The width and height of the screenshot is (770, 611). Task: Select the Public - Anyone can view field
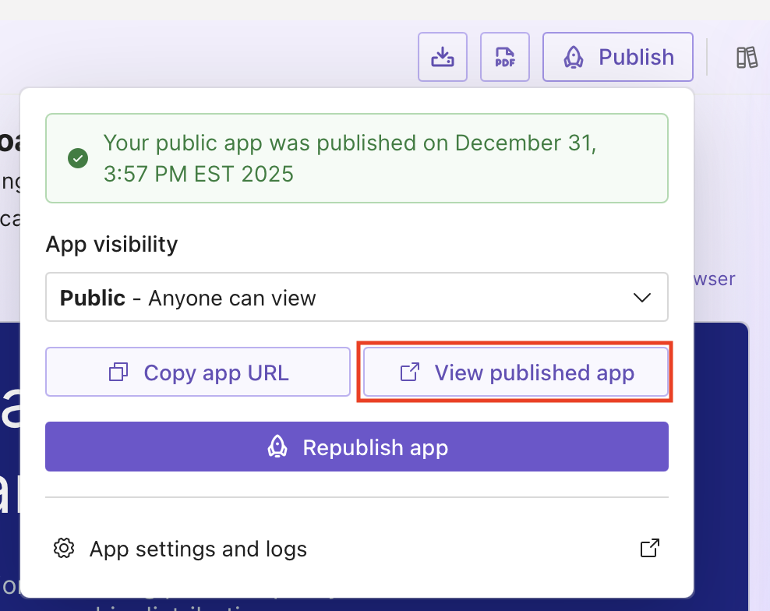click(x=357, y=297)
